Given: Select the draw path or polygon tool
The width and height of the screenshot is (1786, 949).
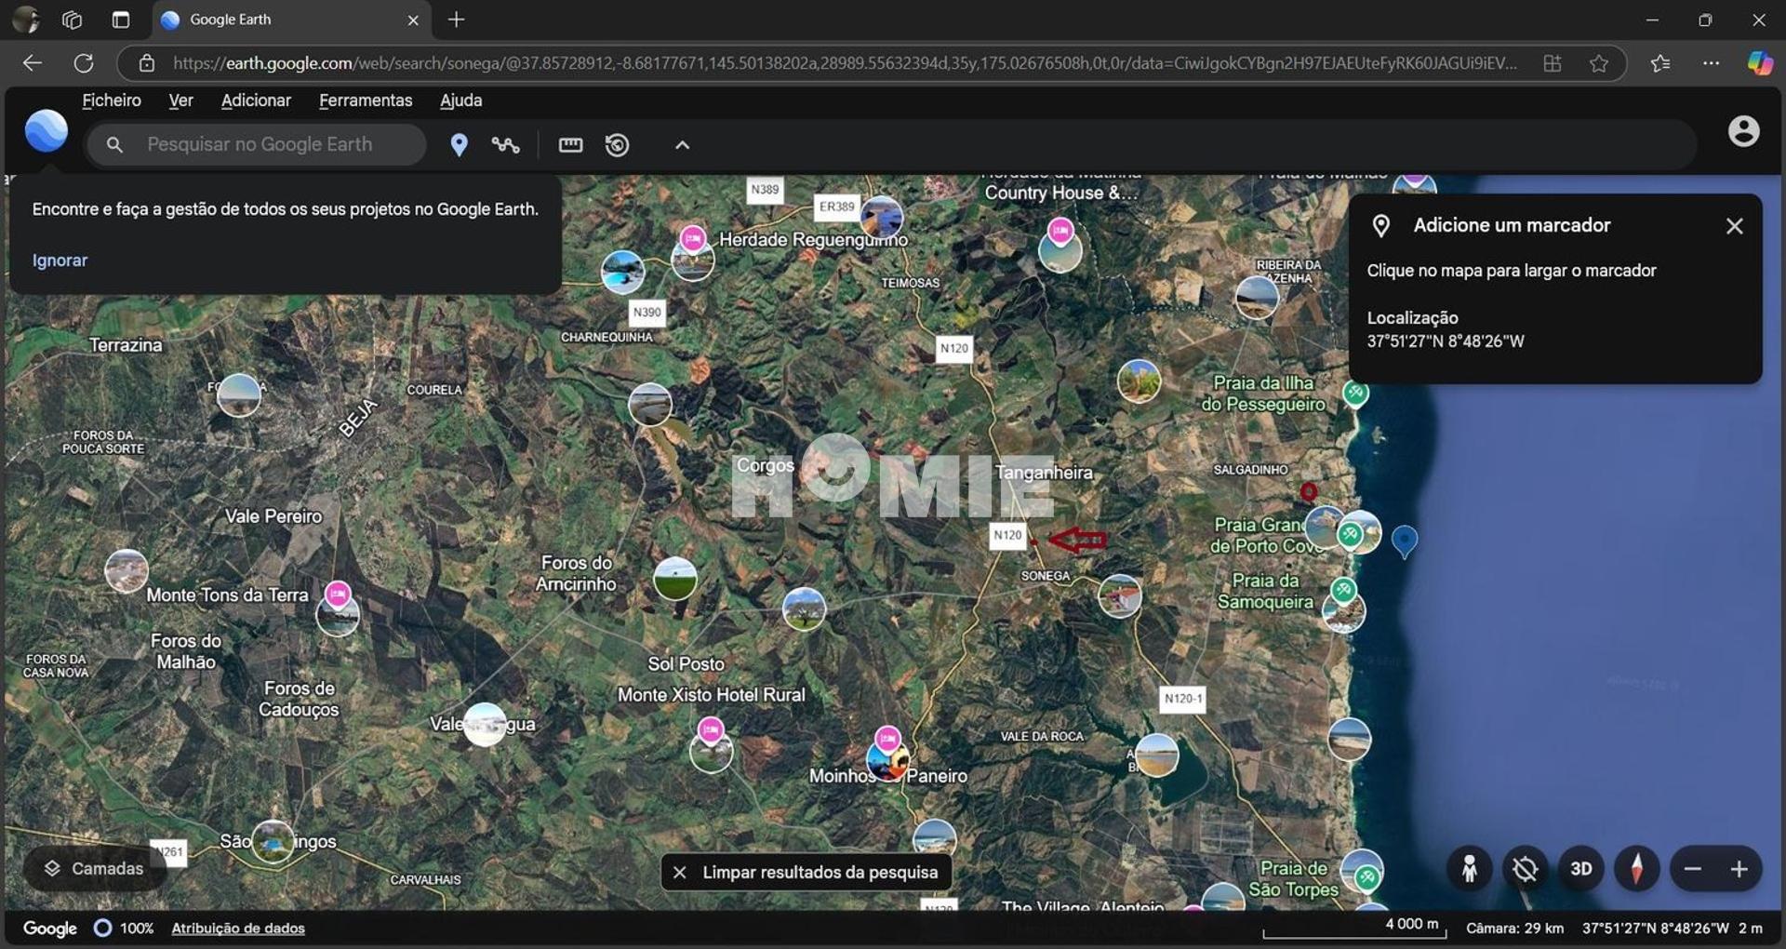Looking at the screenshot, I should 505,145.
